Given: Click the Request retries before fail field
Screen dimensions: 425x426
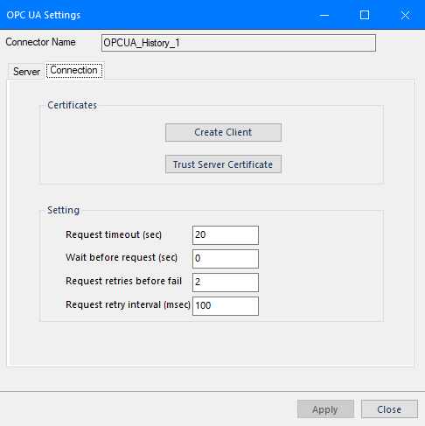Looking at the screenshot, I should click(x=226, y=283).
